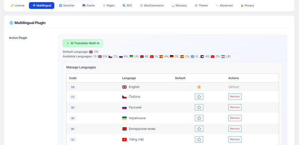Select the WooCommerce tab
Screen dimensions: 299x145
click(152, 5)
